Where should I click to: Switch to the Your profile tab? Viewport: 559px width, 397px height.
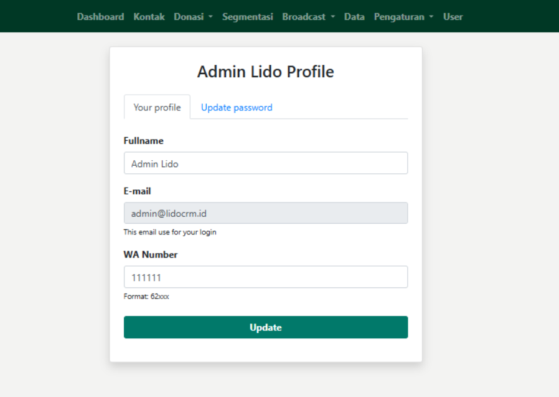pos(157,107)
